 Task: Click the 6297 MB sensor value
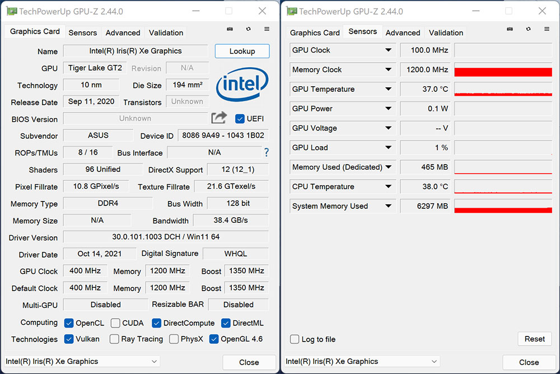coord(425,205)
